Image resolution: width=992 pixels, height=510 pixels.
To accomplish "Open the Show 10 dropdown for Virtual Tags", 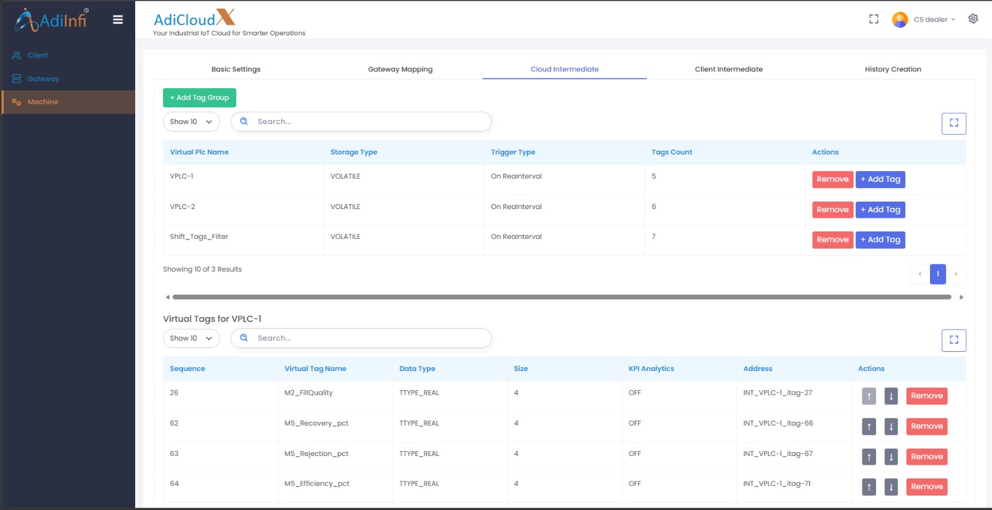I will coord(191,338).
